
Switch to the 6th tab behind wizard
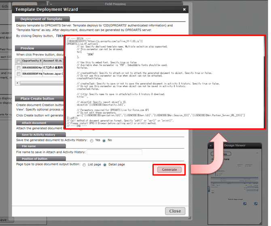pyautogui.click(x=5, y=6)
